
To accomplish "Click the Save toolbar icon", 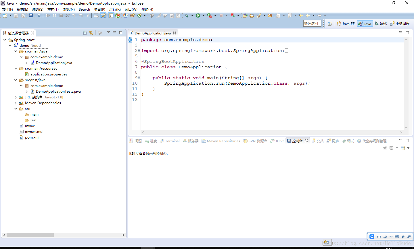I will (x=16, y=15).
